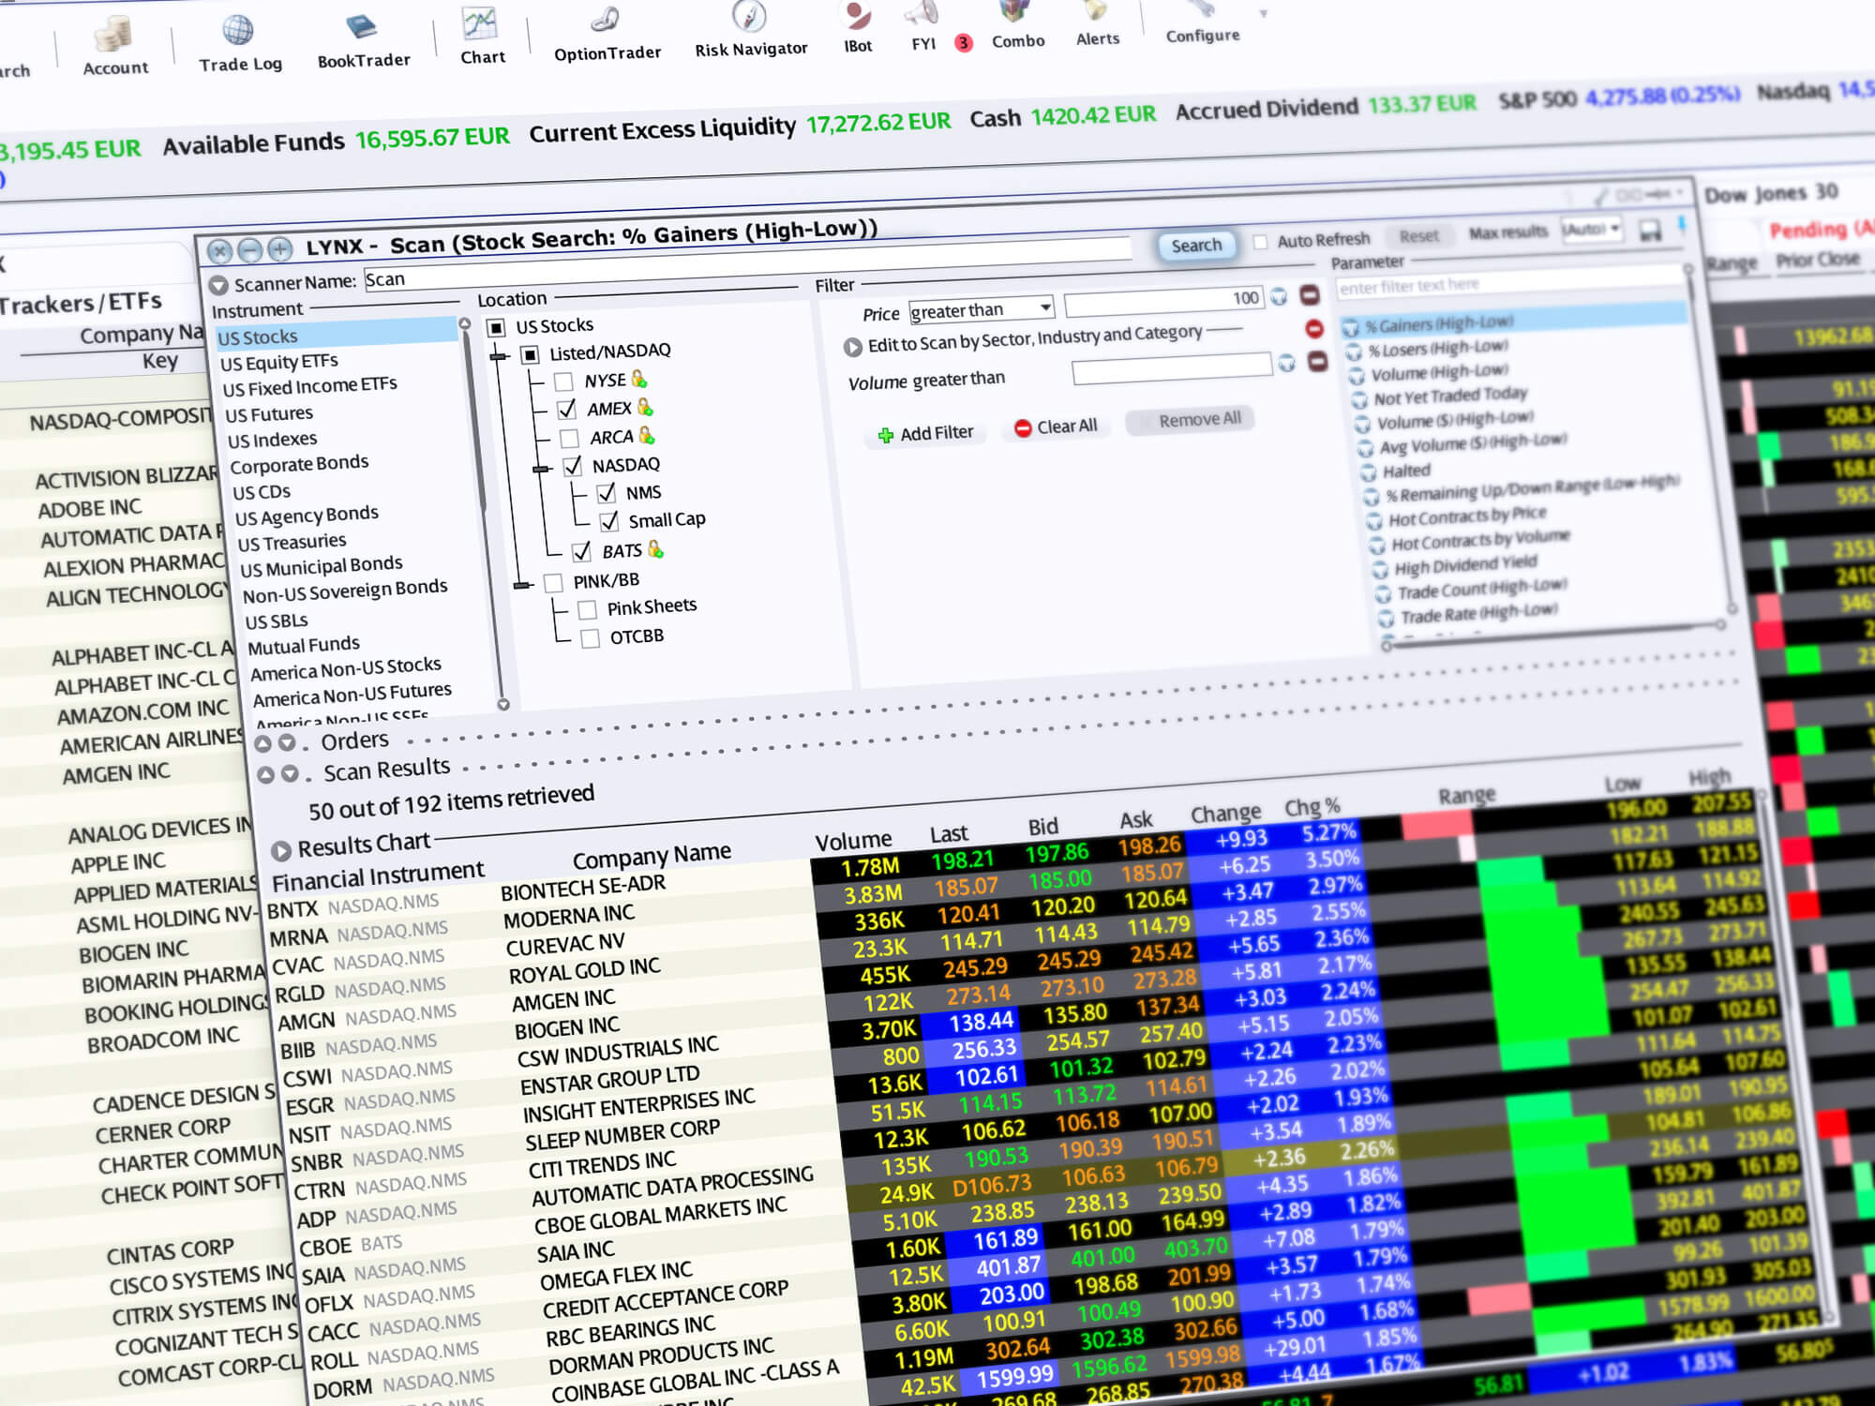Click the save disk icon in scanner
1875x1406 pixels.
[1650, 231]
